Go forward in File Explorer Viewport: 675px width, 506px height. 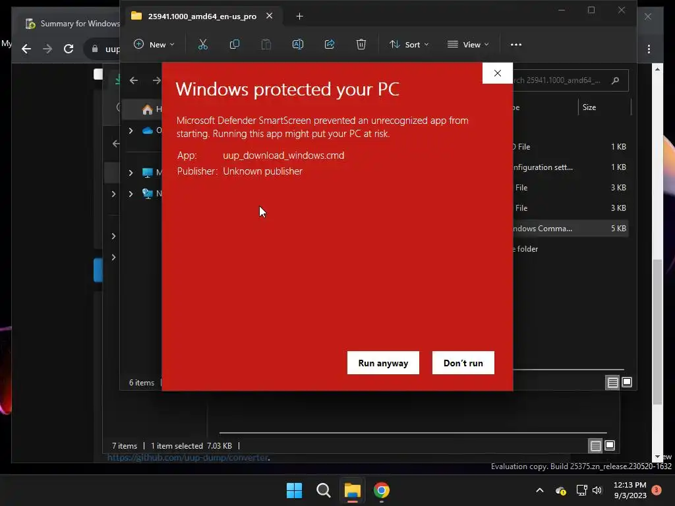pos(156,80)
